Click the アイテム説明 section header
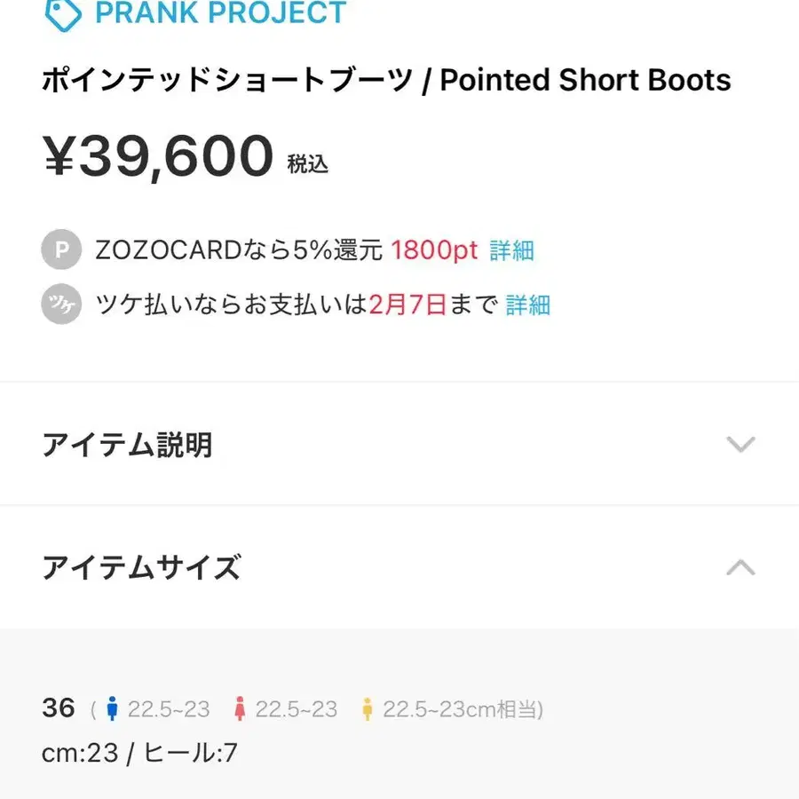 (x=127, y=444)
